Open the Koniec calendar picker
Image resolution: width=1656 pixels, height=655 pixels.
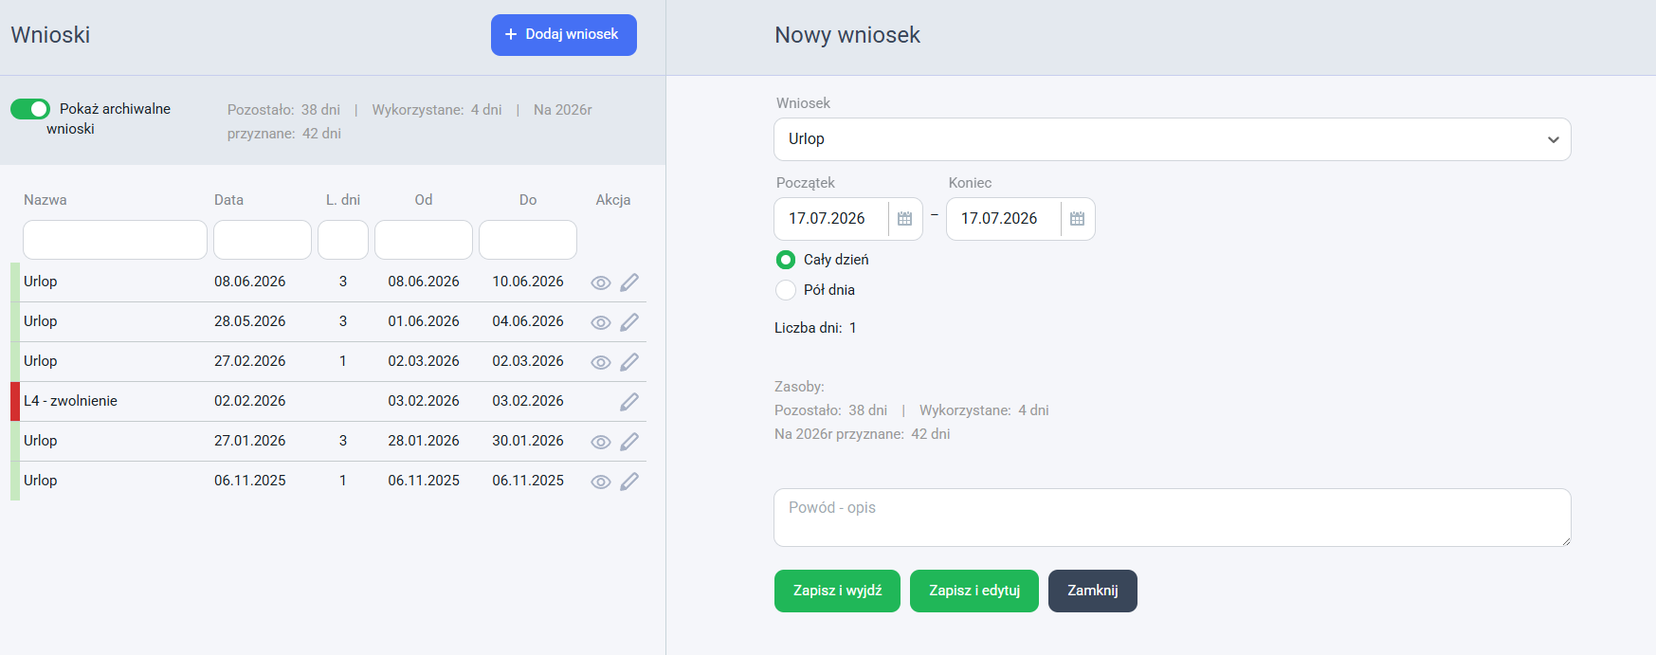click(x=1077, y=219)
